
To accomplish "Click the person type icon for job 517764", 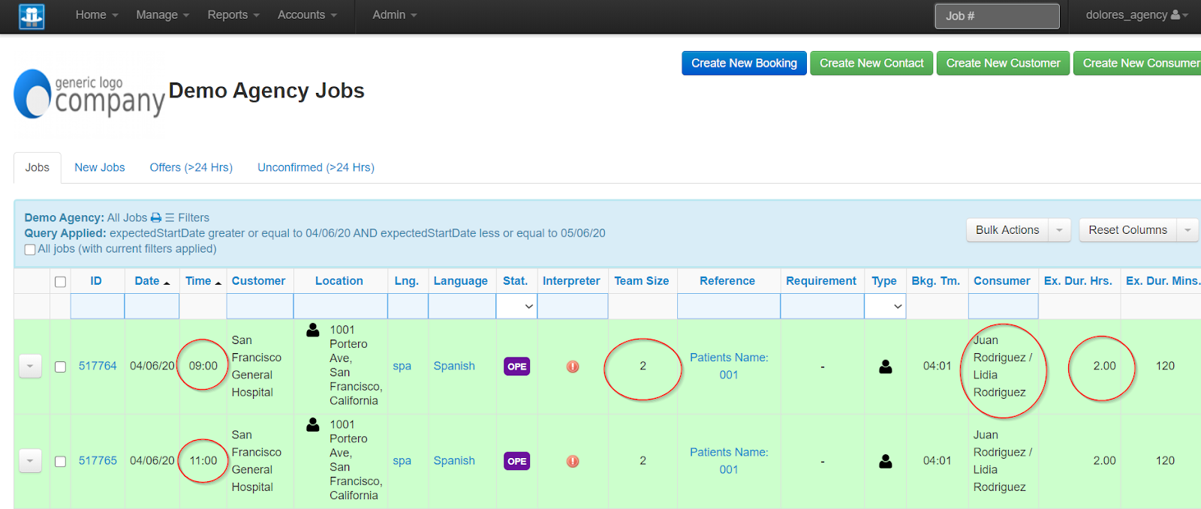I will click(886, 367).
